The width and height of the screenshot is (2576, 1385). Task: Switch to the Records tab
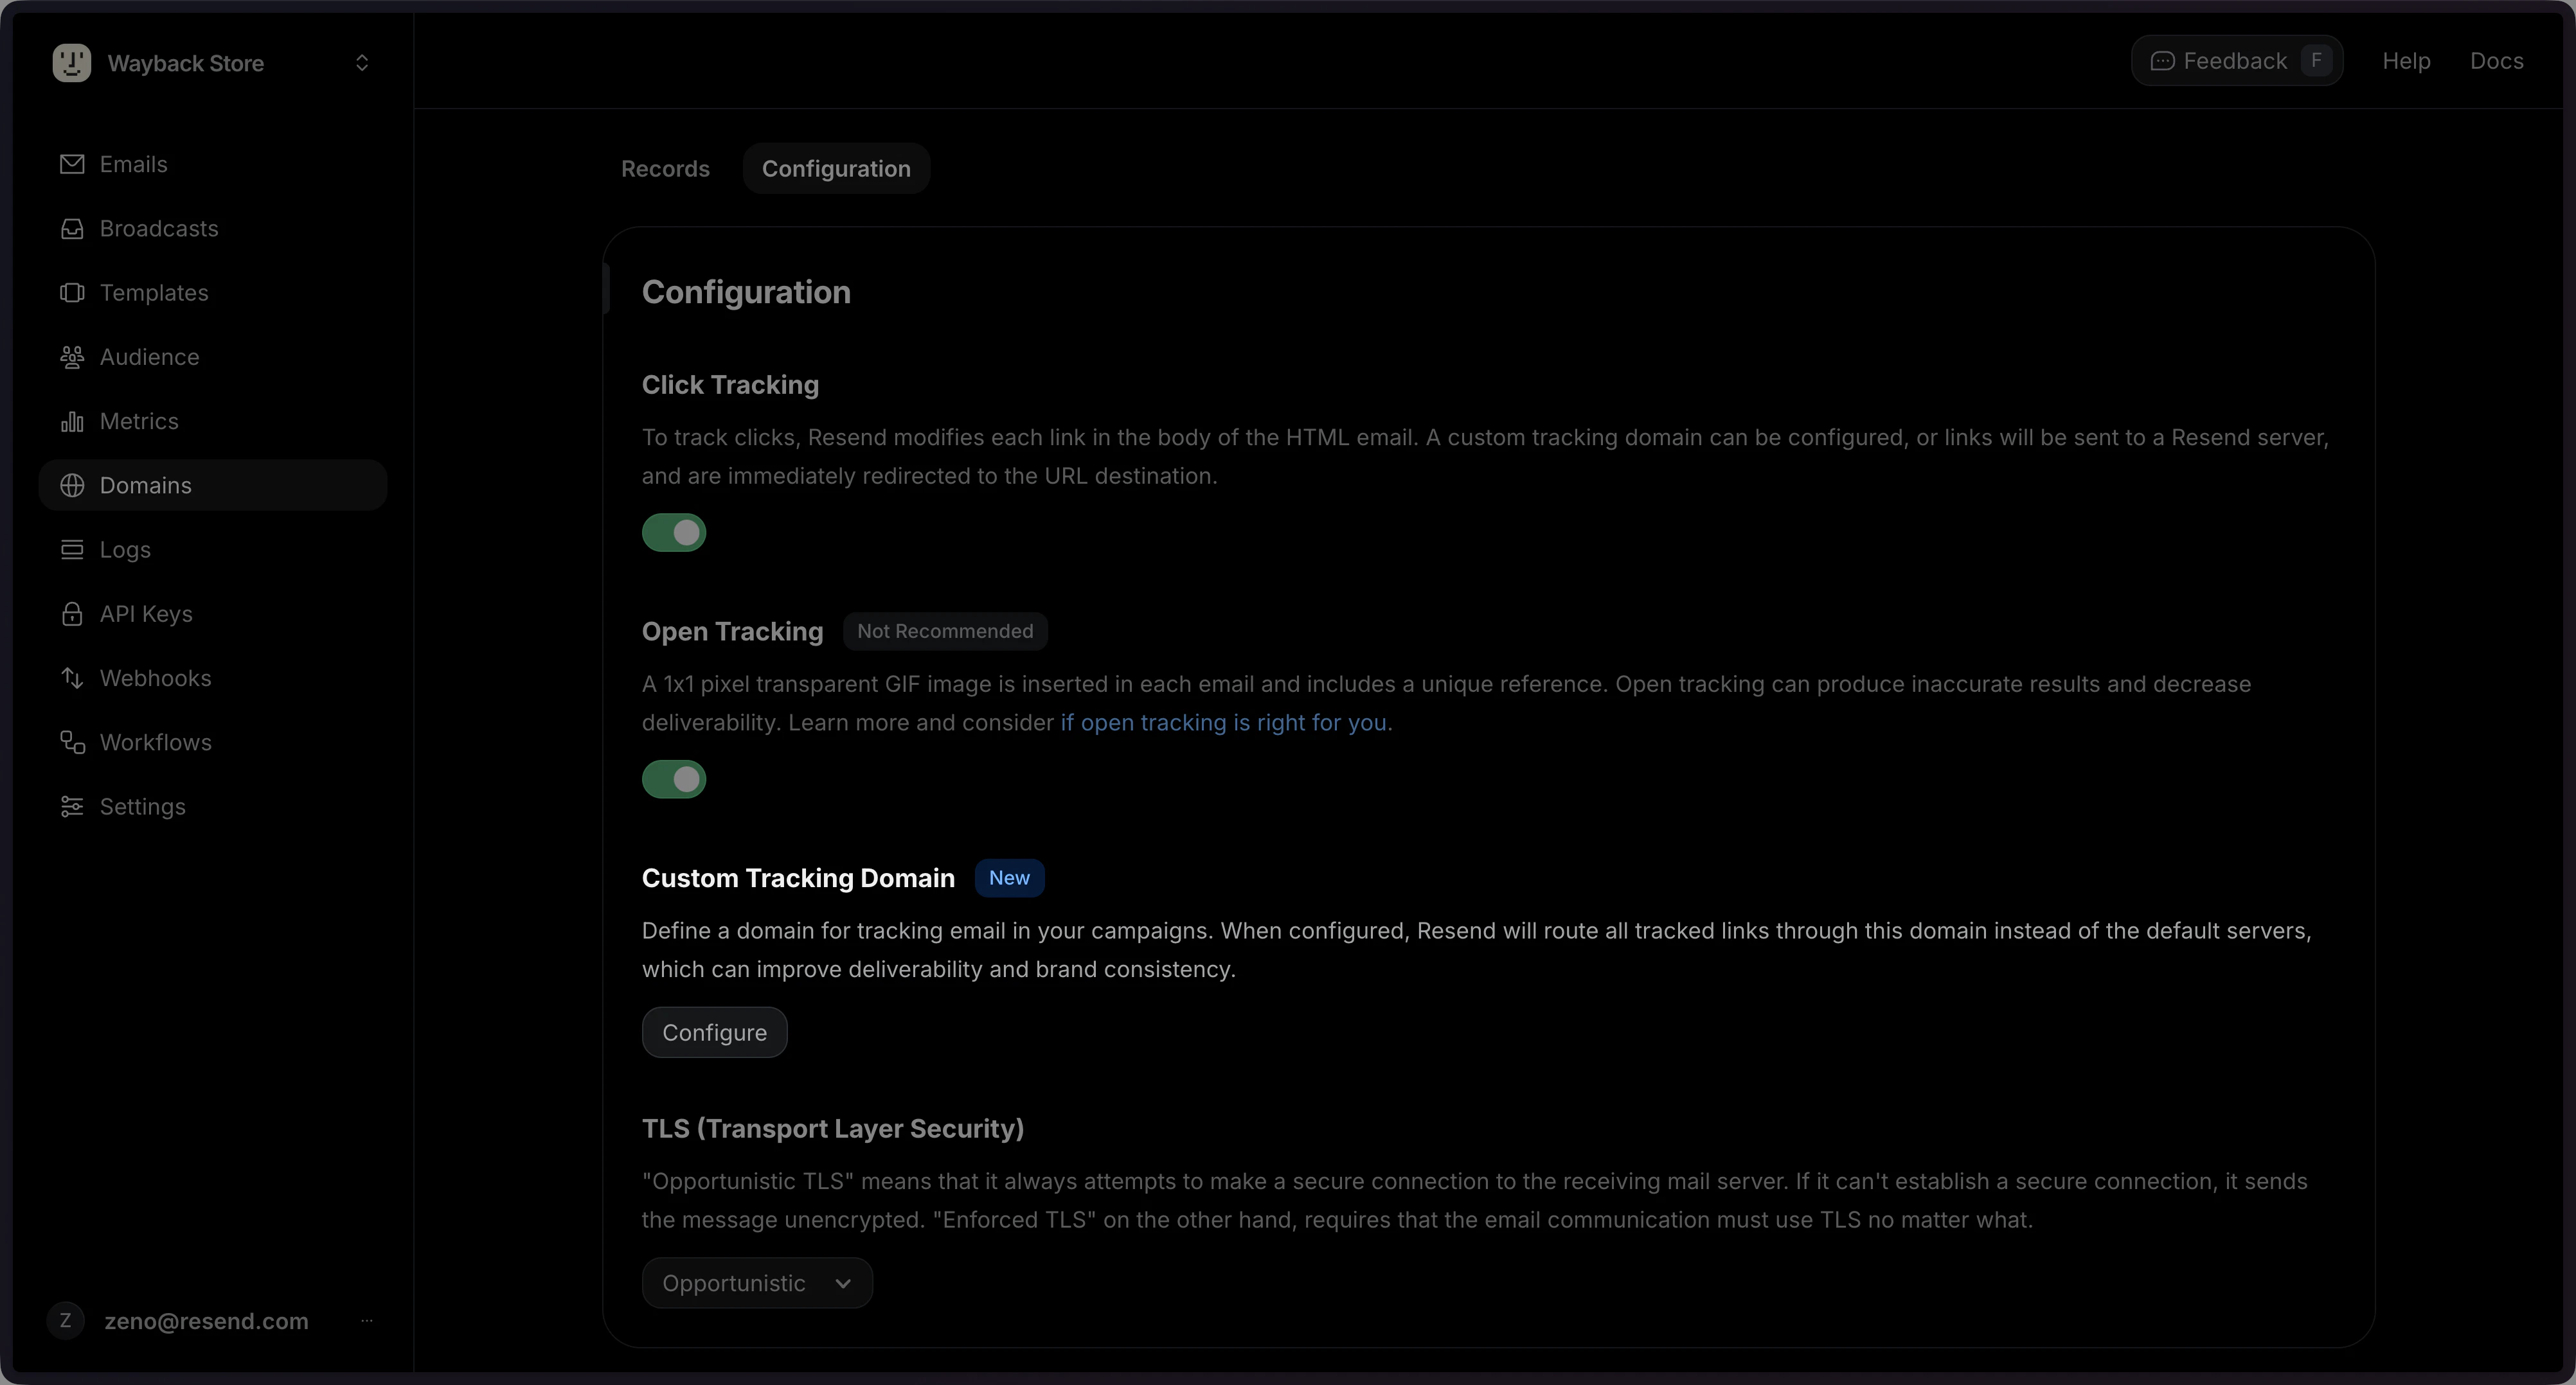[665, 169]
